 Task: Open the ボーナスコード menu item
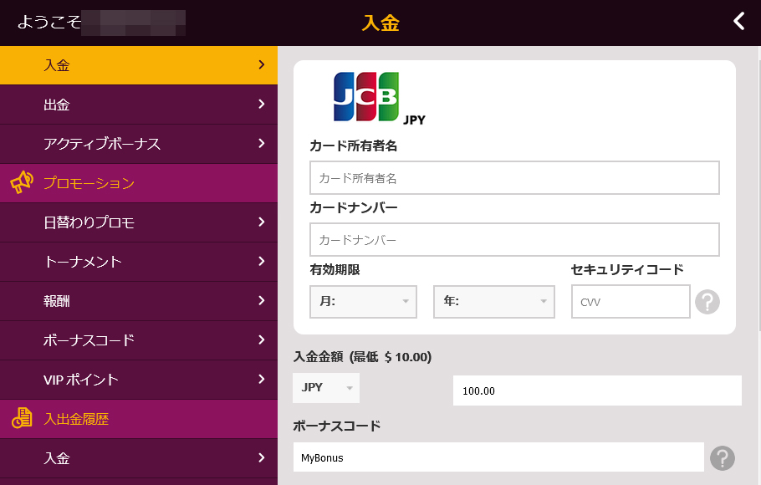pyautogui.click(x=139, y=340)
